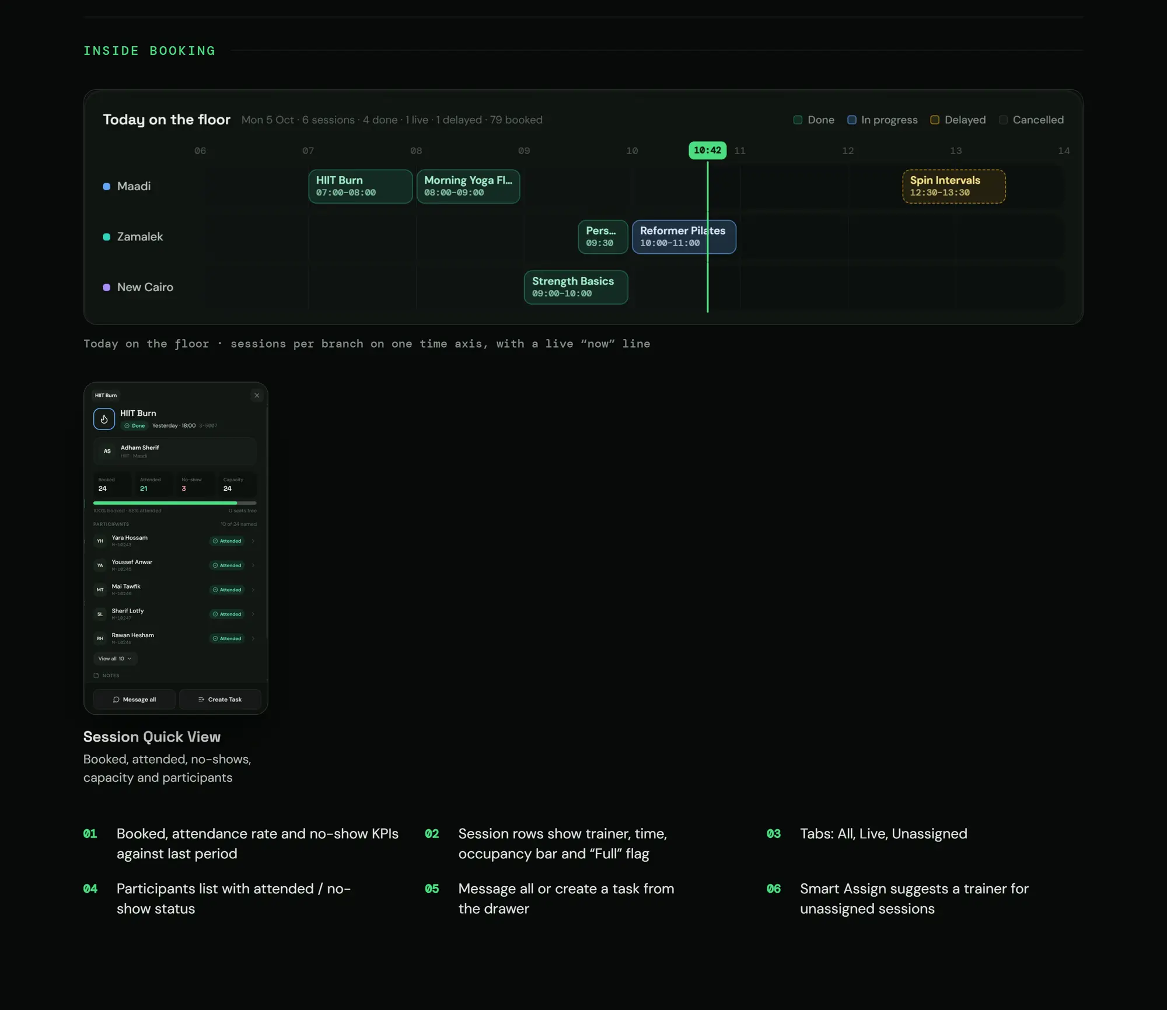Viewport: 1167px width, 1010px height.
Task: Open Rawan Hesham's row chevron
Action: click(x=253, y=639)
